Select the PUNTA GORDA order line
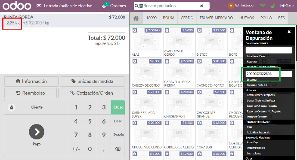Image resolution: width=297 pixels, height=160 pixels. (x=65, y=20)
